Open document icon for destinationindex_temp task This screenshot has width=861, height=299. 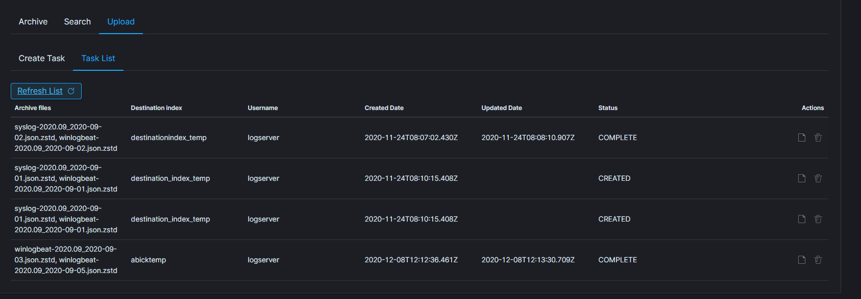802,138
